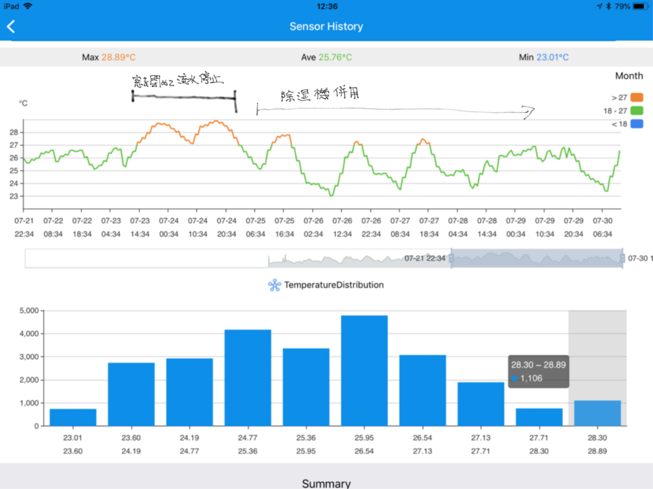
Task: Toggle the orange >27 legend swatch
Action: pyautogui.click(x=636, y=98)
